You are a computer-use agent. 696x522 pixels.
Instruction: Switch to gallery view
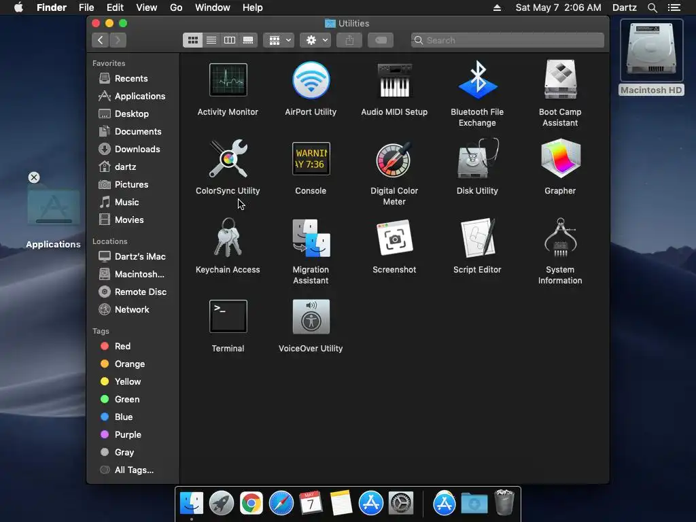point(248,40)
